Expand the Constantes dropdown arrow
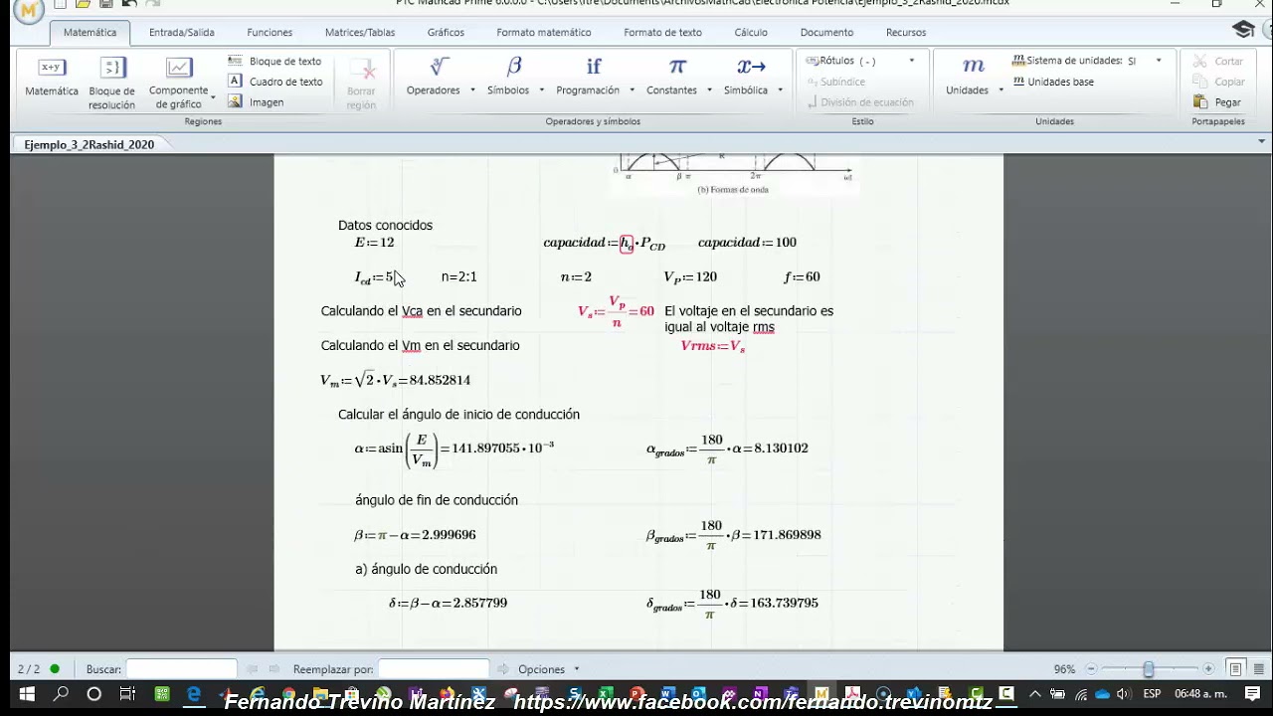 click(x=709, y=90)
